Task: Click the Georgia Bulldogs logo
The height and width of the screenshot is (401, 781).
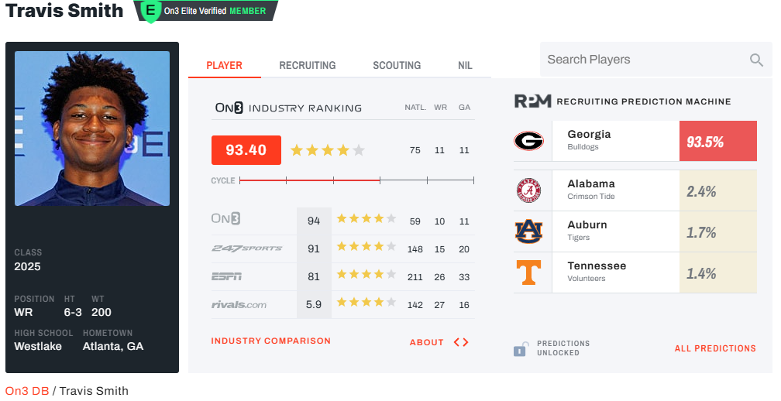Action: (528, 141)
